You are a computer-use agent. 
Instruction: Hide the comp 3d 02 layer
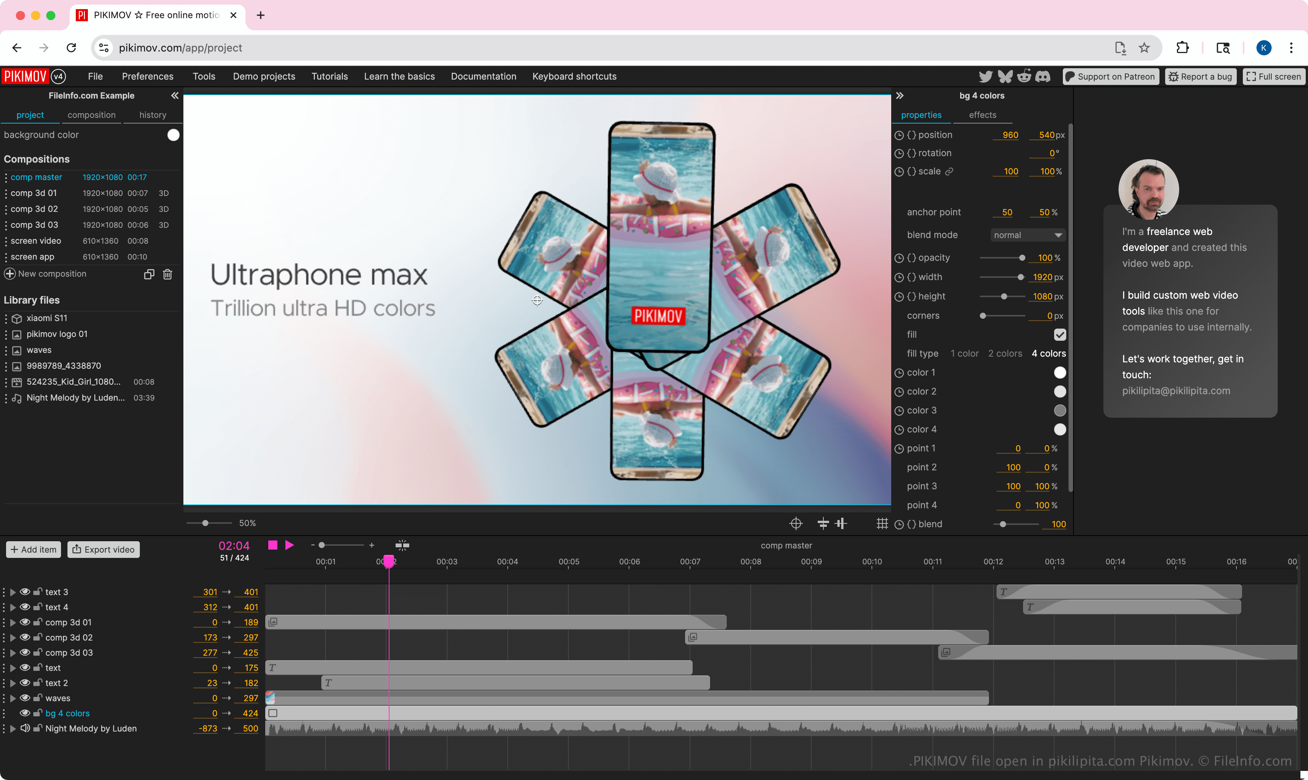pos(25,637)
